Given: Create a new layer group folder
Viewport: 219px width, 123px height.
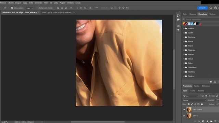Looking at the screenshot, I should coord(211,121).
